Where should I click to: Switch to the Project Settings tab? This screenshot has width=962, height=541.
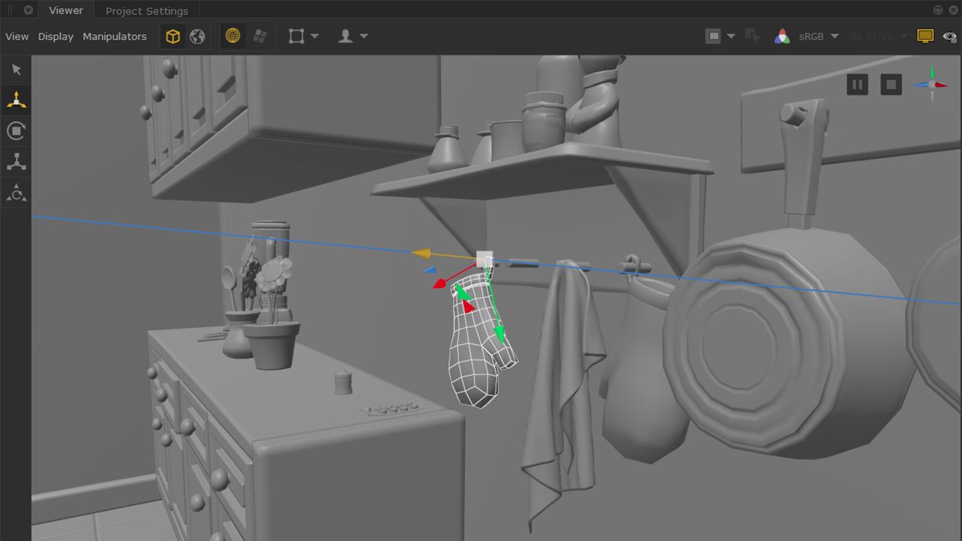[146, 11]
